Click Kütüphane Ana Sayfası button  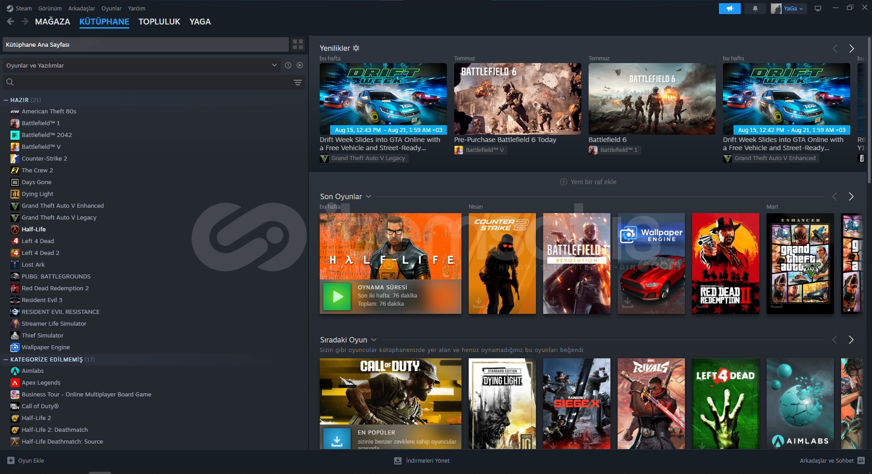146,44
